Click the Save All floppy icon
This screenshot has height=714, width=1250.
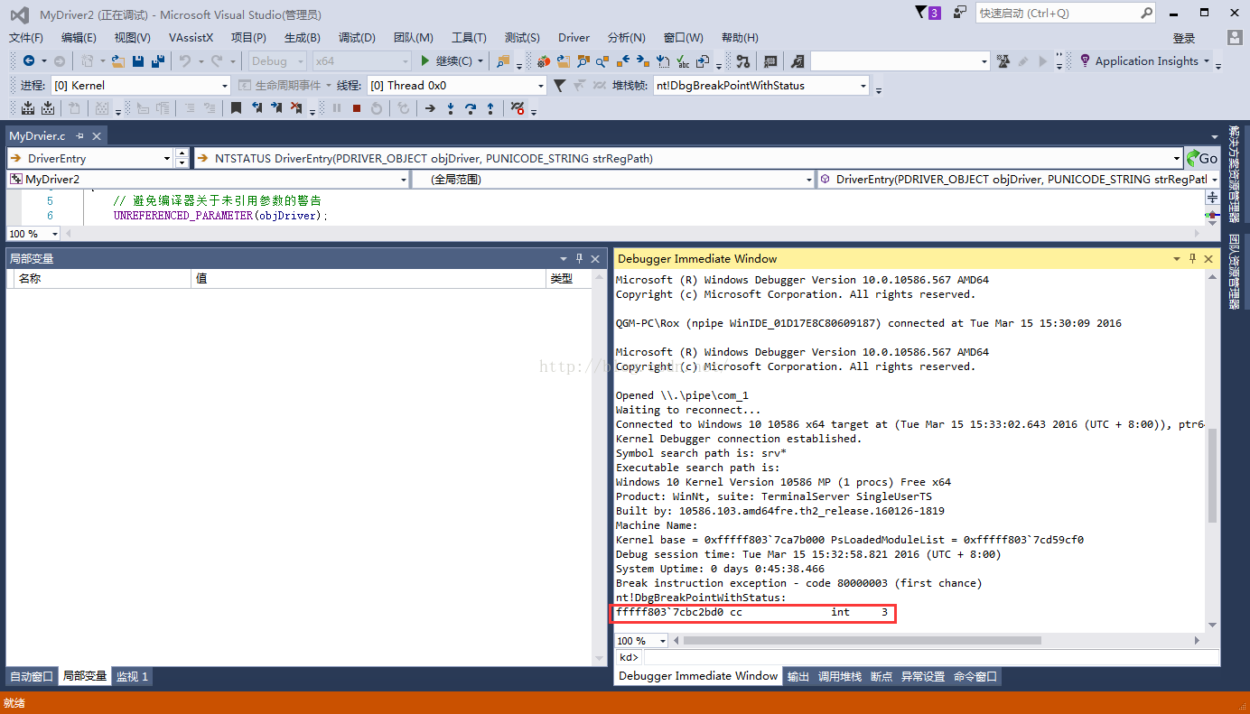158,61
